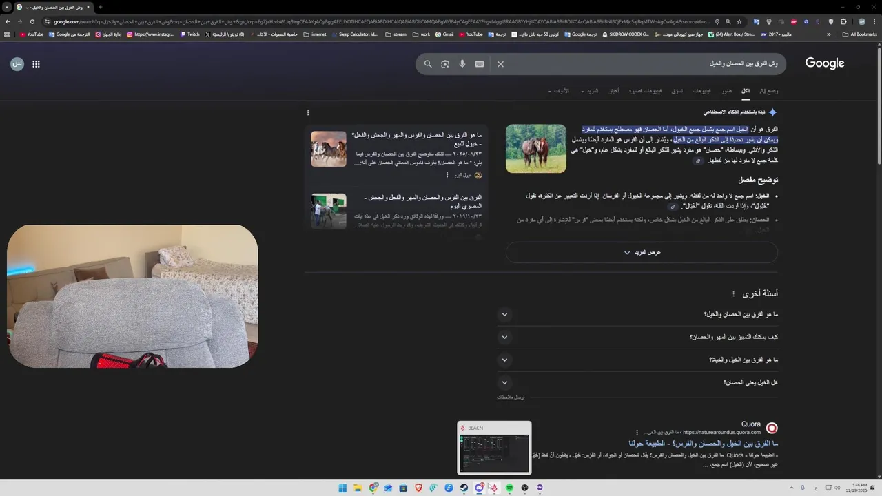The height and width of the screenshot is (496, 882).
Task: Switch to the تسوّق shopping tab
Action: tap(677, 91)
